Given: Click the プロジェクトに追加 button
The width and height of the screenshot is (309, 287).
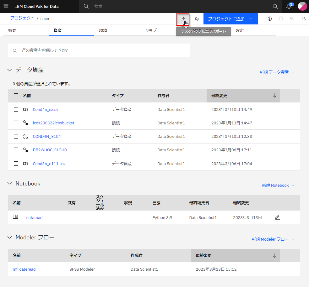Looking at the screenshot, I should (230, 19).
